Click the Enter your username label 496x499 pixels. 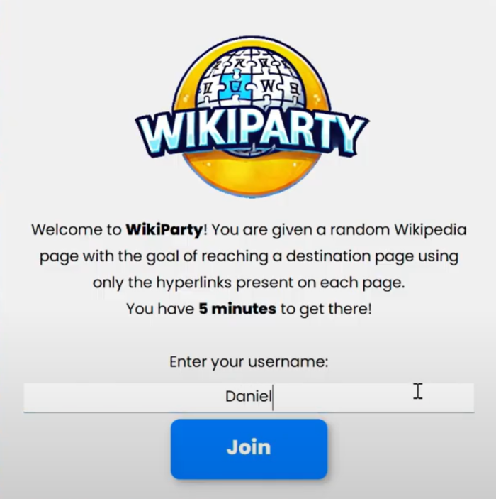pos(249,362)
